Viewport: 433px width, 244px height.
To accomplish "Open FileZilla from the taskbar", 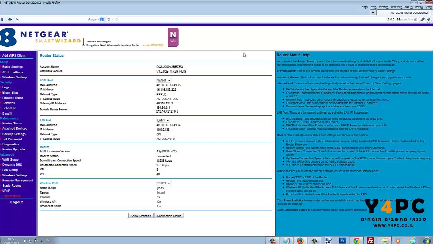I will point(371,241).
